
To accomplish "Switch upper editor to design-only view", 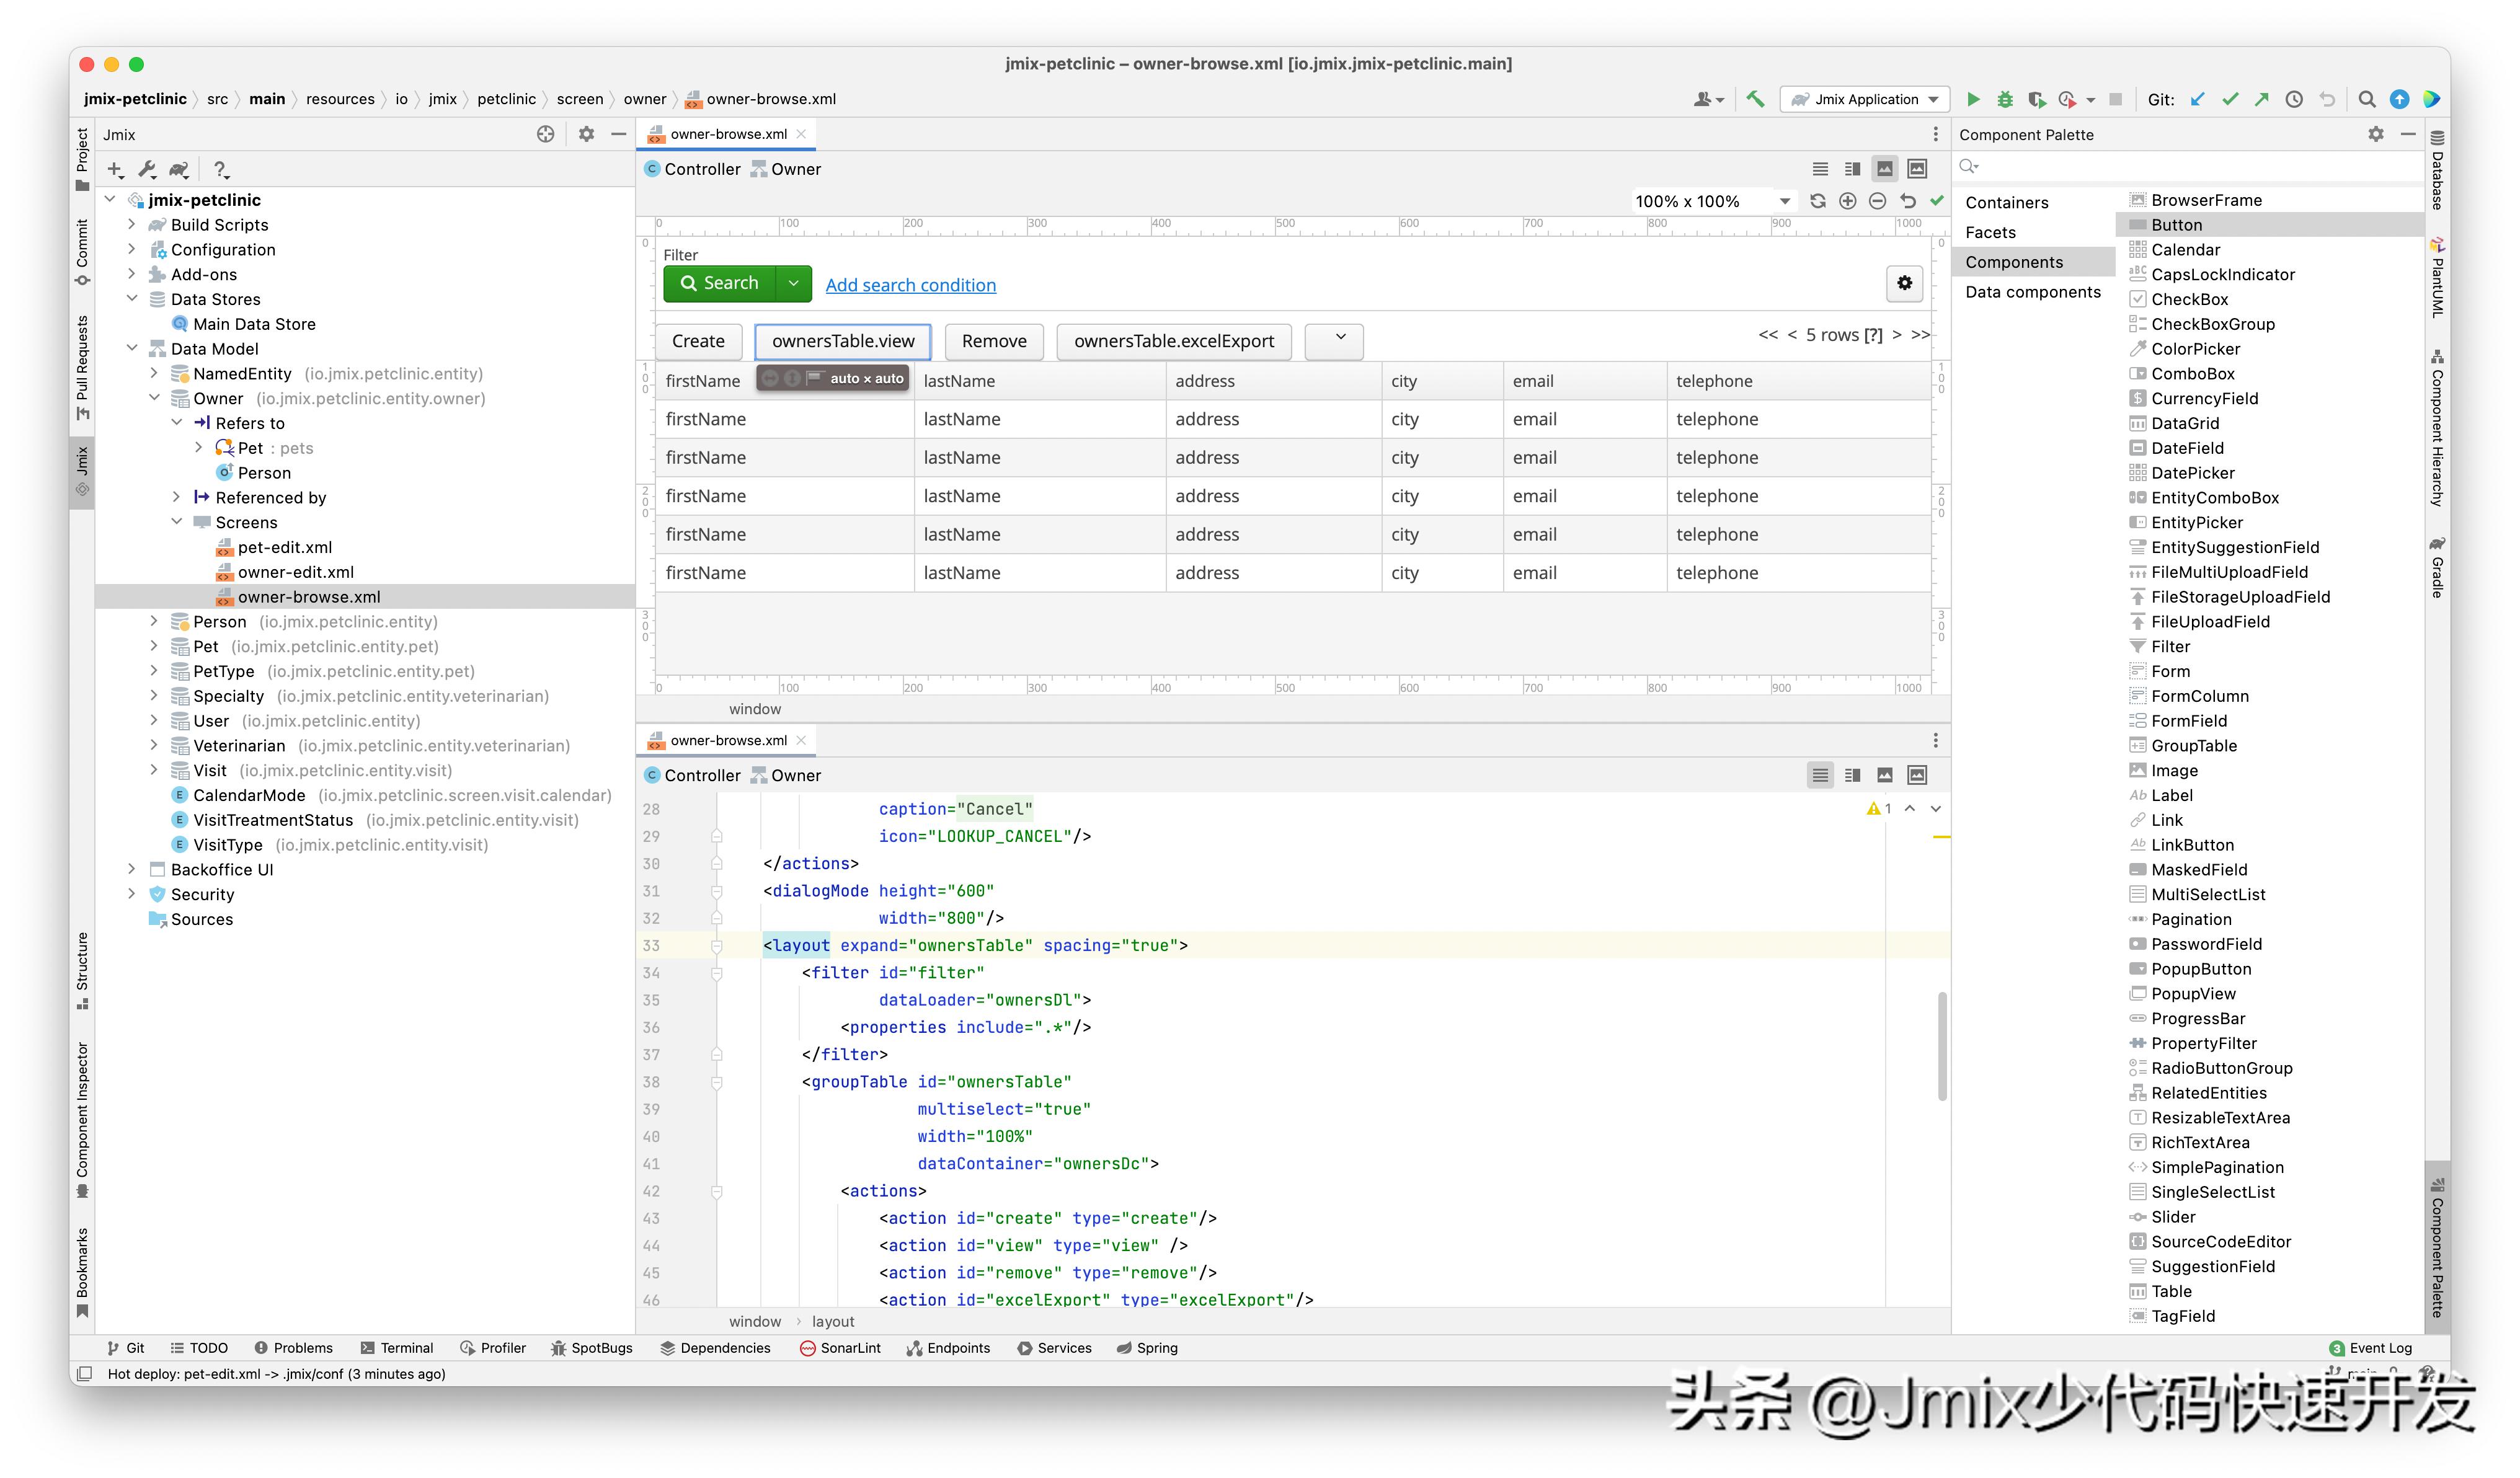I will pos(1884,169).
